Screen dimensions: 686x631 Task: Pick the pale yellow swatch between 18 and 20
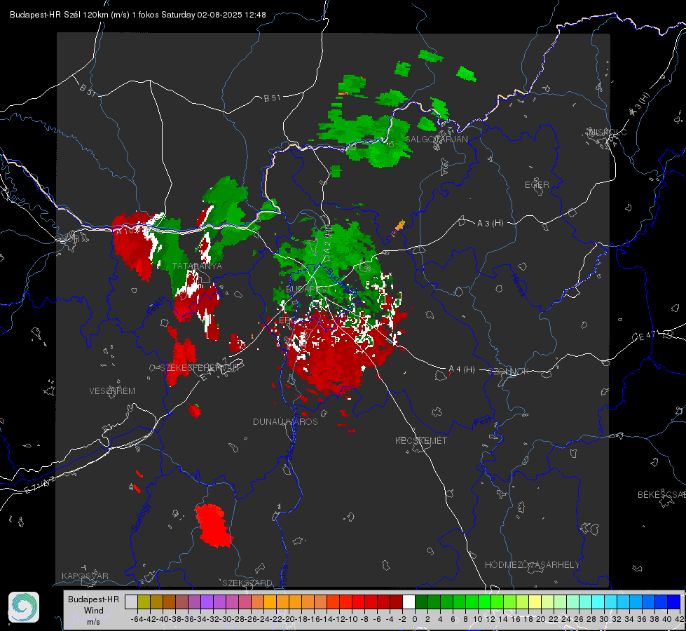[535, 602]
